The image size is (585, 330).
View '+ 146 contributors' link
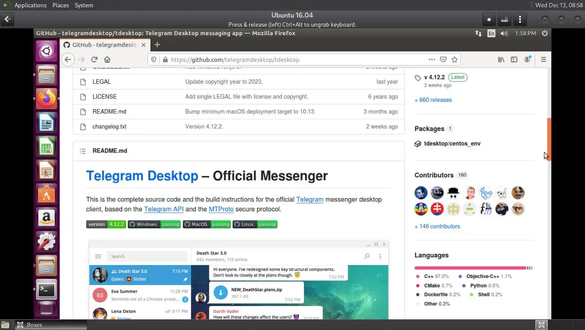pyautogui.click(x=437, y=226)
